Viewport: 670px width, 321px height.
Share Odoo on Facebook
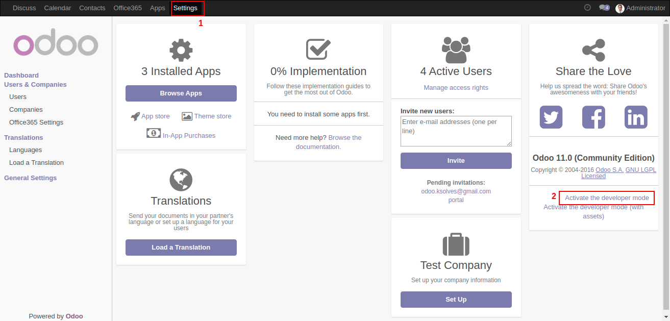593,117
